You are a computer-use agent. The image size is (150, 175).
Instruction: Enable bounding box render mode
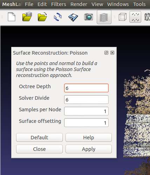(122, 17)
